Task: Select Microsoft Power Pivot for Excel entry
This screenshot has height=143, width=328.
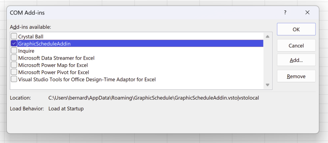Action: click(53, 72)
